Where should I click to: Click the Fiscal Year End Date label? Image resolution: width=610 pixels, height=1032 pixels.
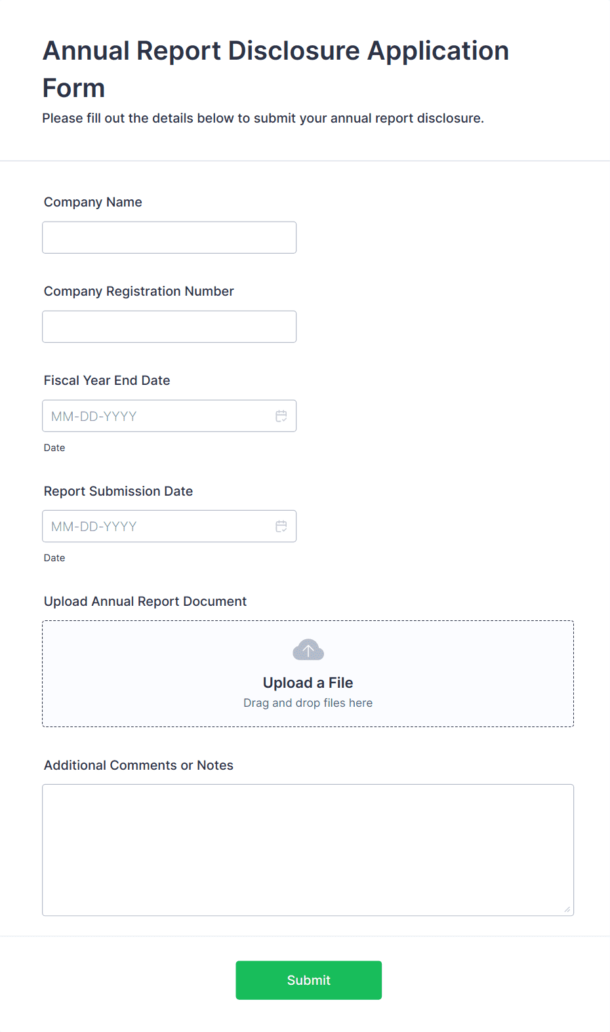tap(107, 380)
